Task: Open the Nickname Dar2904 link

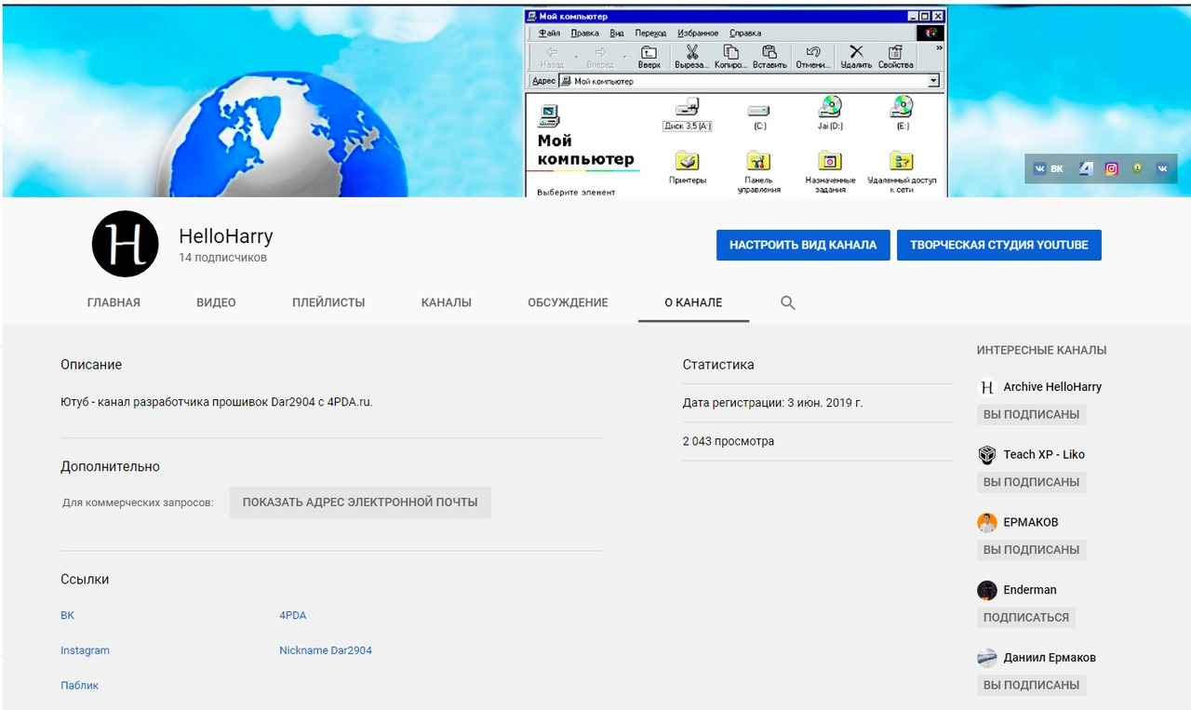Action: point(326,650)
